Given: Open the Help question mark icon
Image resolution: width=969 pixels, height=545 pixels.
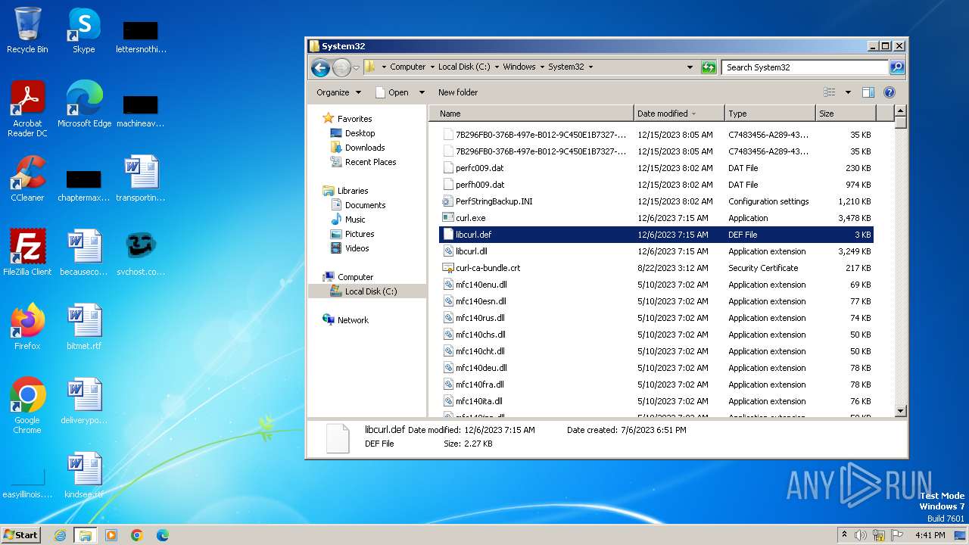Looking at the screenshot, I should click(890, 92).
